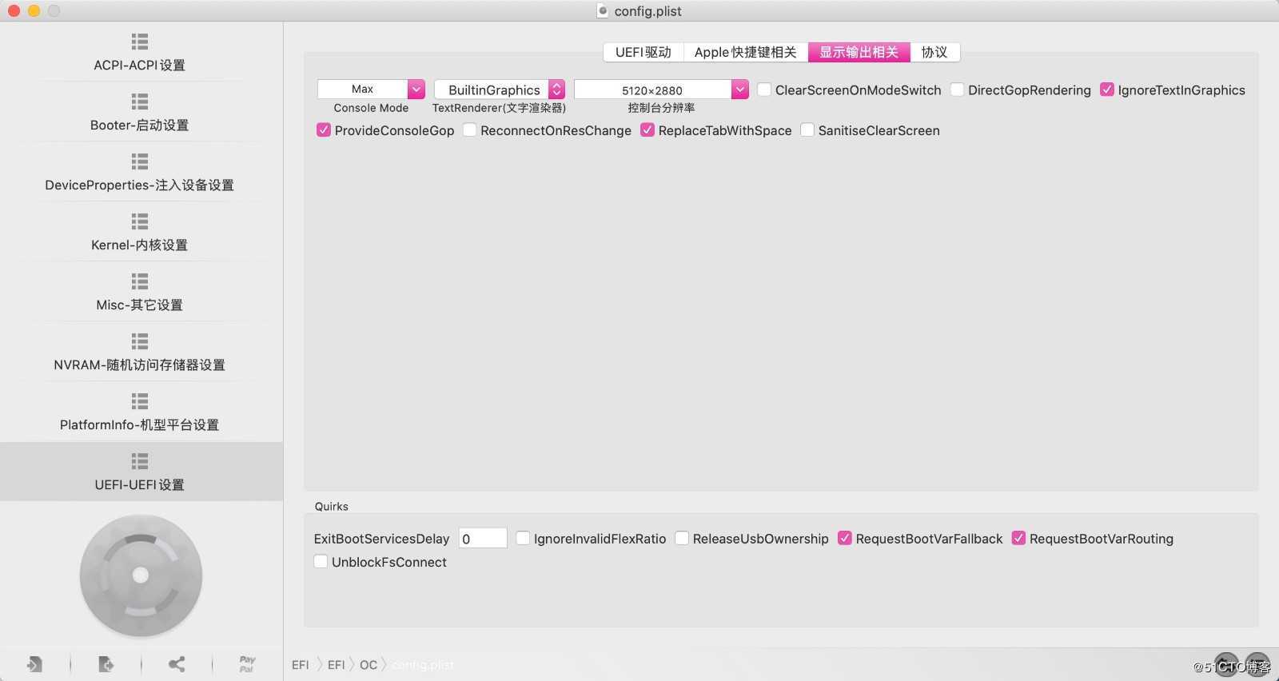Viewport: 1279px width, 681px height.
Task: Open NVRAM-随机访问存储器设置 section
Action: [140, 352]
